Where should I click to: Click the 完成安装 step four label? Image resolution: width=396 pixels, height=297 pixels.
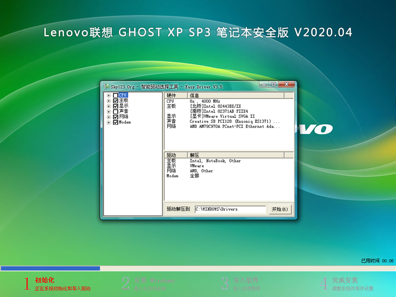pyautogui.click(x=345, y=280)
